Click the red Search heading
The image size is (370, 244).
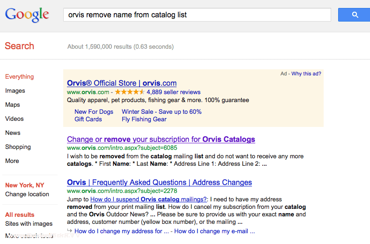(x=20, y=46)
